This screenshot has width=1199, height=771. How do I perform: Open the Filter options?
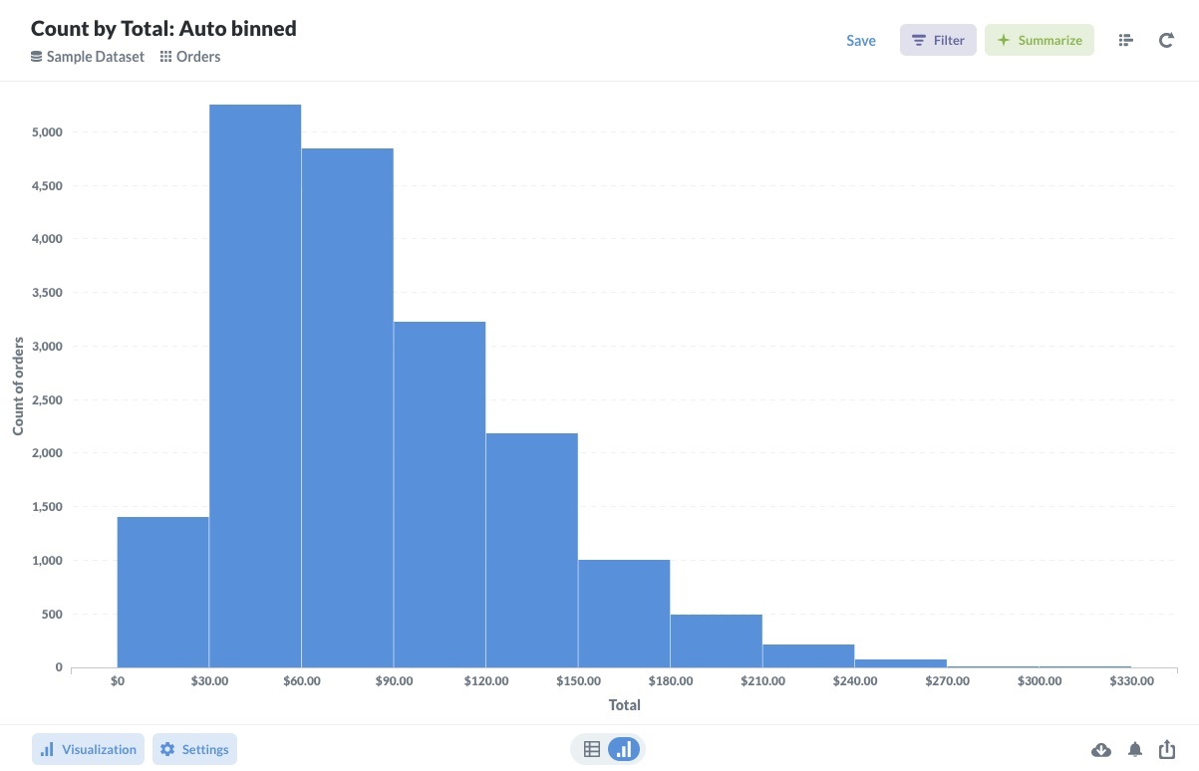(x=938, y=40)
